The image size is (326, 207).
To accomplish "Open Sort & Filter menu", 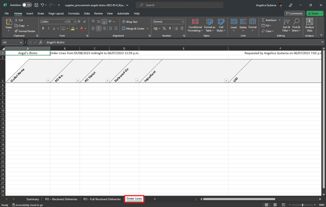I will 286,25.
